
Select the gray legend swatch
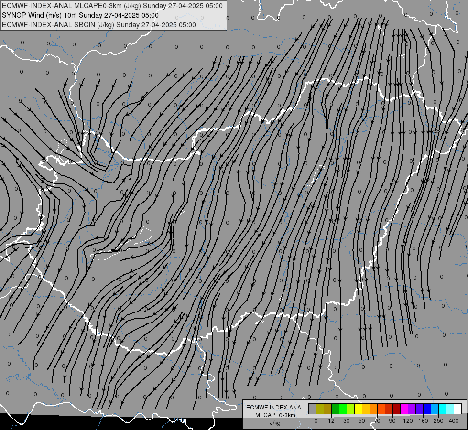(x=313, y=408)
